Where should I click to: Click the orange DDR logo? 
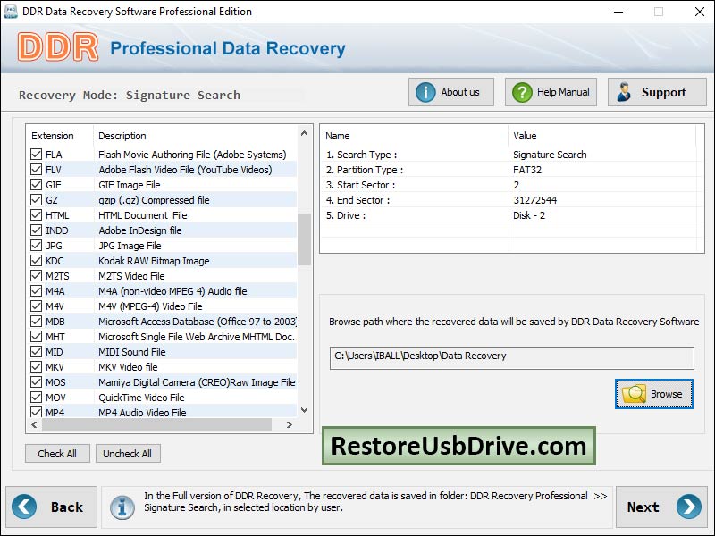pos(58,47)
